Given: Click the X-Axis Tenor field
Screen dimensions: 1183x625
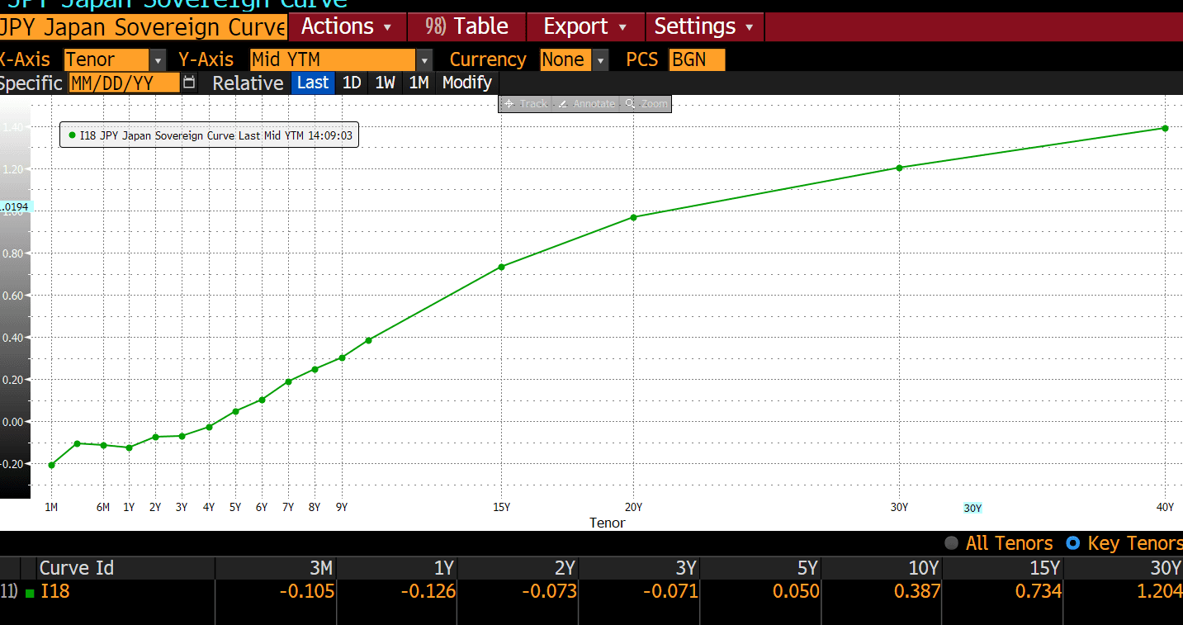Looking at the screenshot, I should coord(107,60).
